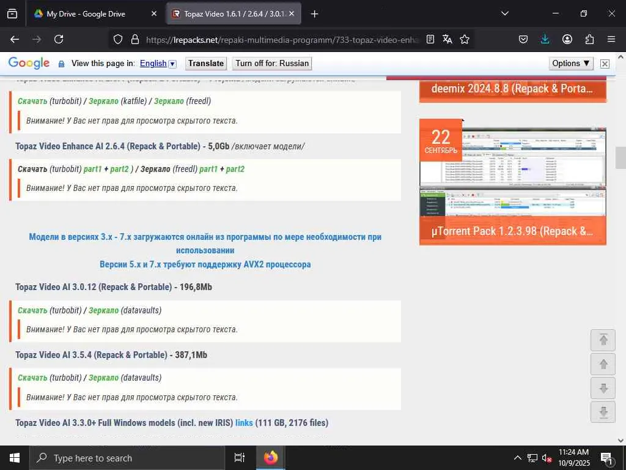626x470 pixels.
Task: Open the list all tabs chevron
Action: tap(504, 13)
